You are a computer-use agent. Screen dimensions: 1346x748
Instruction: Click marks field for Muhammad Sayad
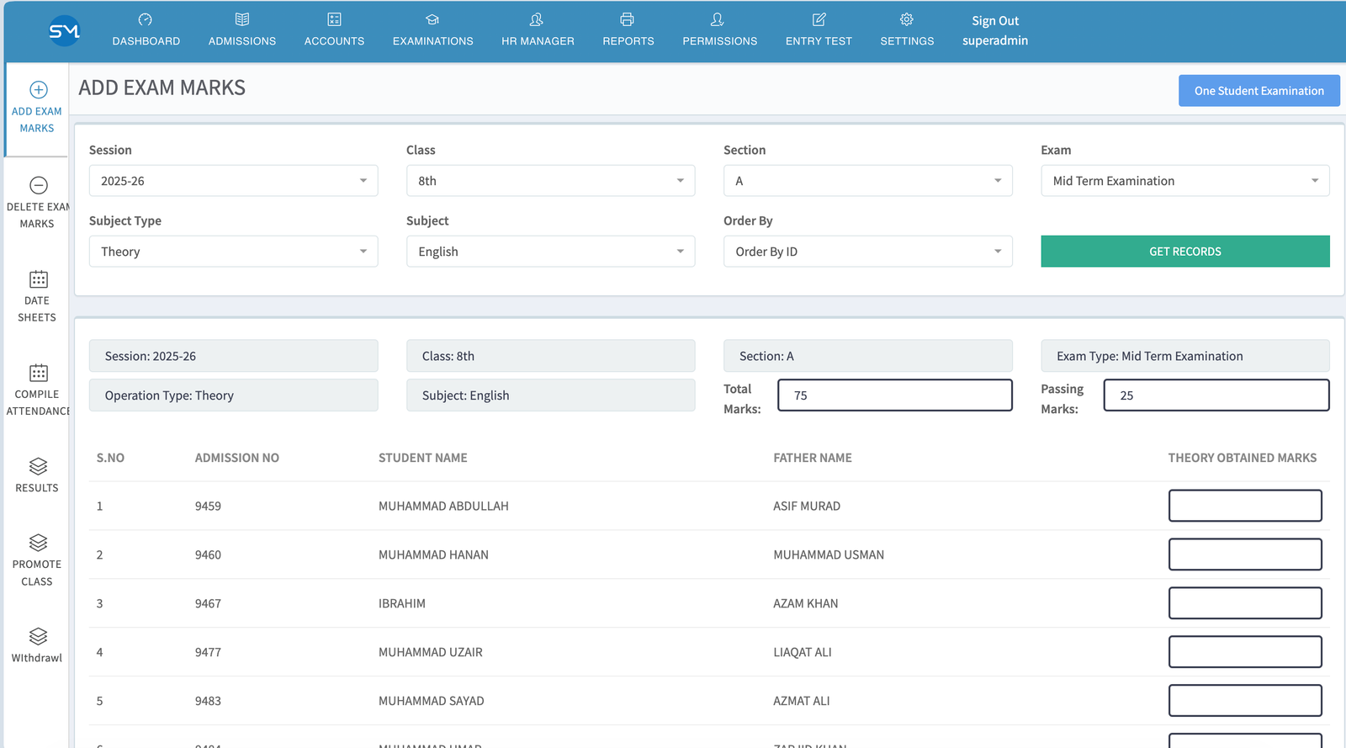[x=1245, y=701]
